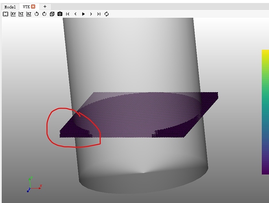Rotate view clockwise
This screenshot has width=269, height=203.
[x=44, y=14]
